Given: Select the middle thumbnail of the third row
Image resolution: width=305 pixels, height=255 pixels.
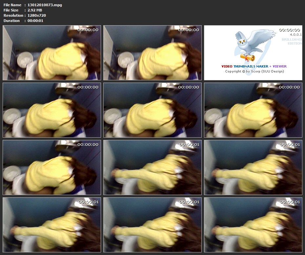Looking at the screenshot, I should pos(152,167).
